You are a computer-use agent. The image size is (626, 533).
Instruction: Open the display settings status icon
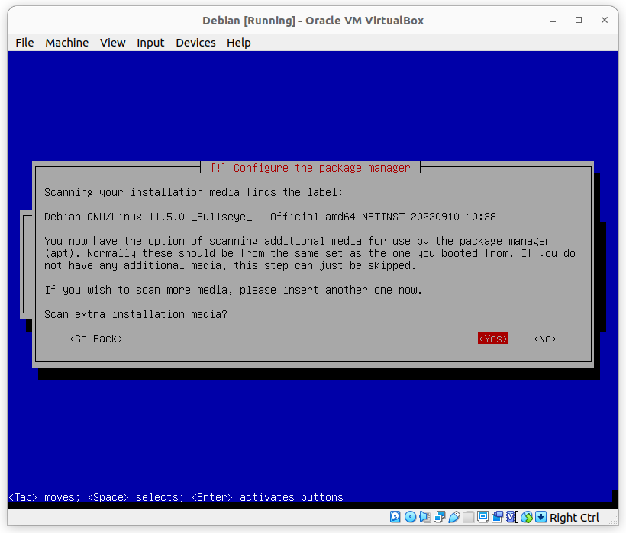[x=482, y=517]
